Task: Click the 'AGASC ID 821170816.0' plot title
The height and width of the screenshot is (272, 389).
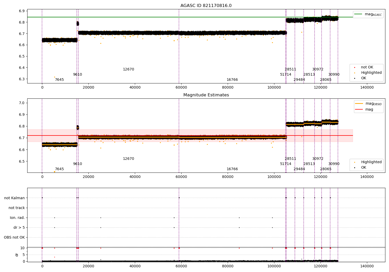Action: [206, 6]
